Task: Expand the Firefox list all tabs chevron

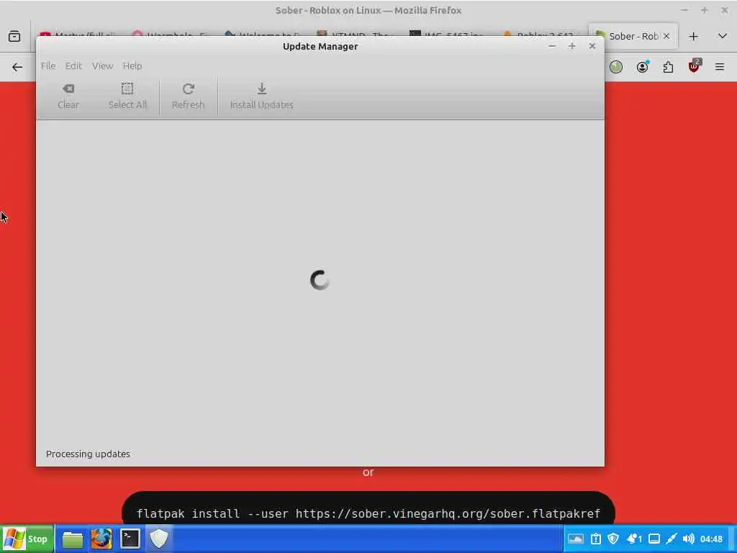Action: 723,36
